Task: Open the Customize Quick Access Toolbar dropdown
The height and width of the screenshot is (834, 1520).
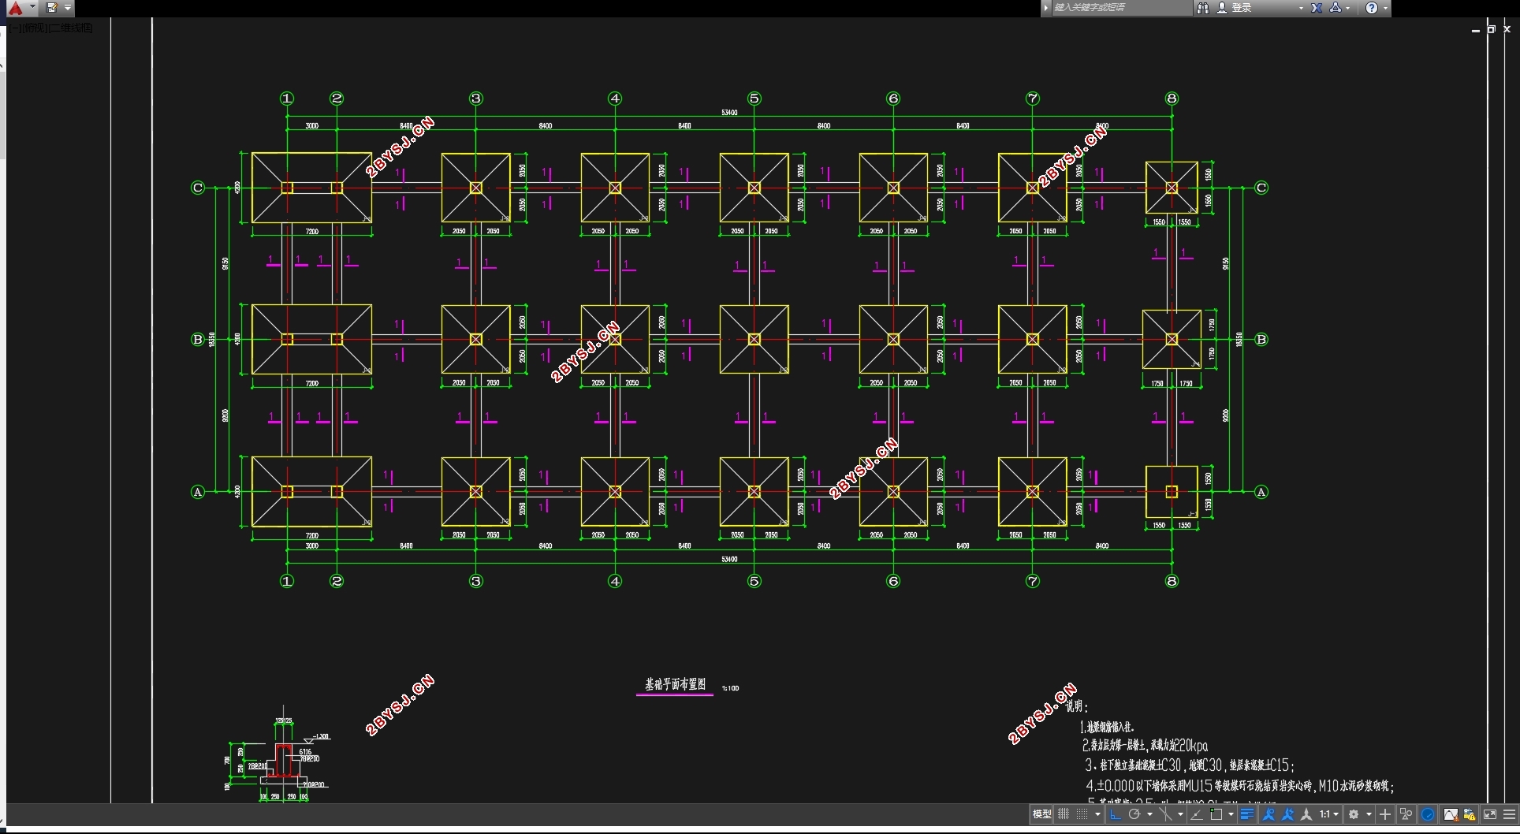Action: pyautogui.click(x=68, y=8)
